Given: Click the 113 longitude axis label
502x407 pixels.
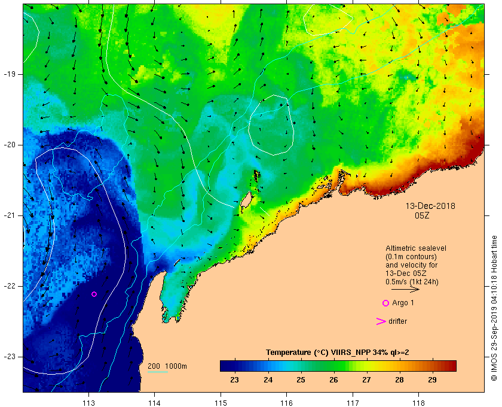Looking at the screenshot, I should pyautogui.click(x=88, y=402).
